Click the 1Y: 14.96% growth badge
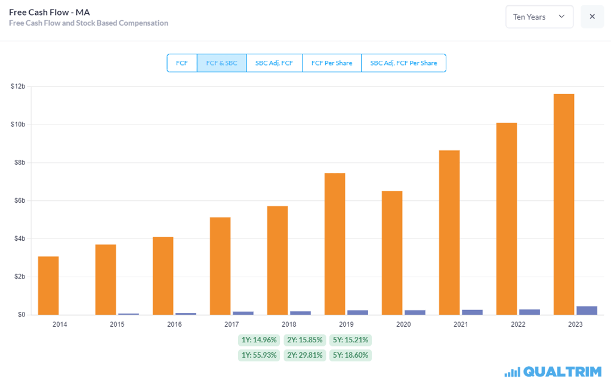Viewport: 611px width, 381px height. 259,340
